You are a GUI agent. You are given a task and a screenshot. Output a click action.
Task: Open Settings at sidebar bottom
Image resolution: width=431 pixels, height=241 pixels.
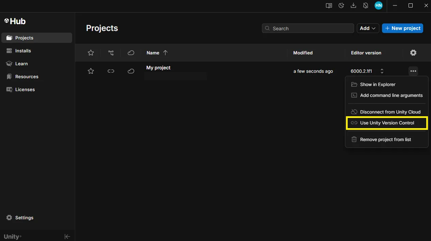(24, 218)
